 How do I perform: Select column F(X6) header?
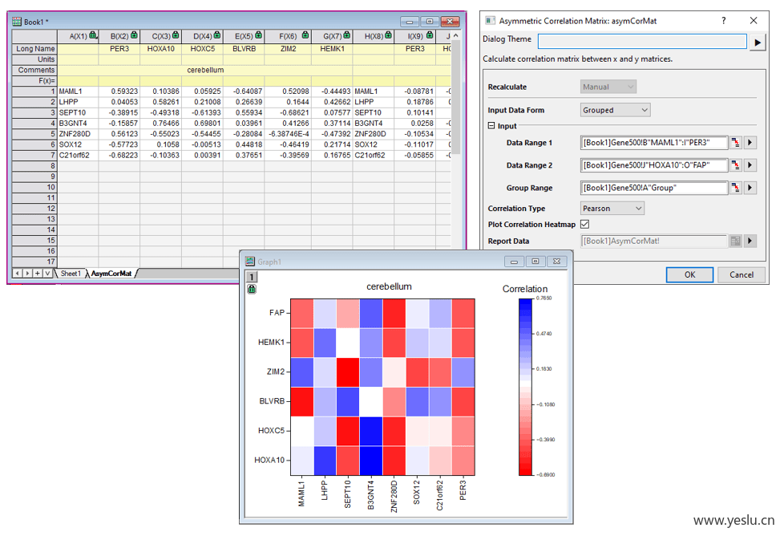tap(288, 36)
